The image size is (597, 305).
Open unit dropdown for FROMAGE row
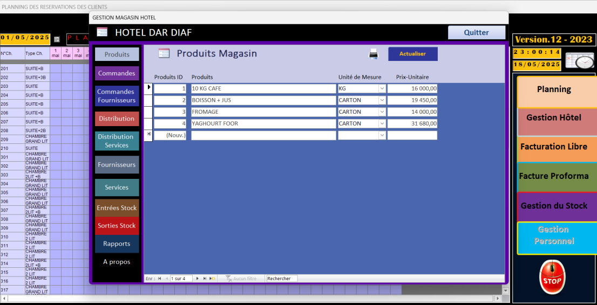(x=382, y=112)
